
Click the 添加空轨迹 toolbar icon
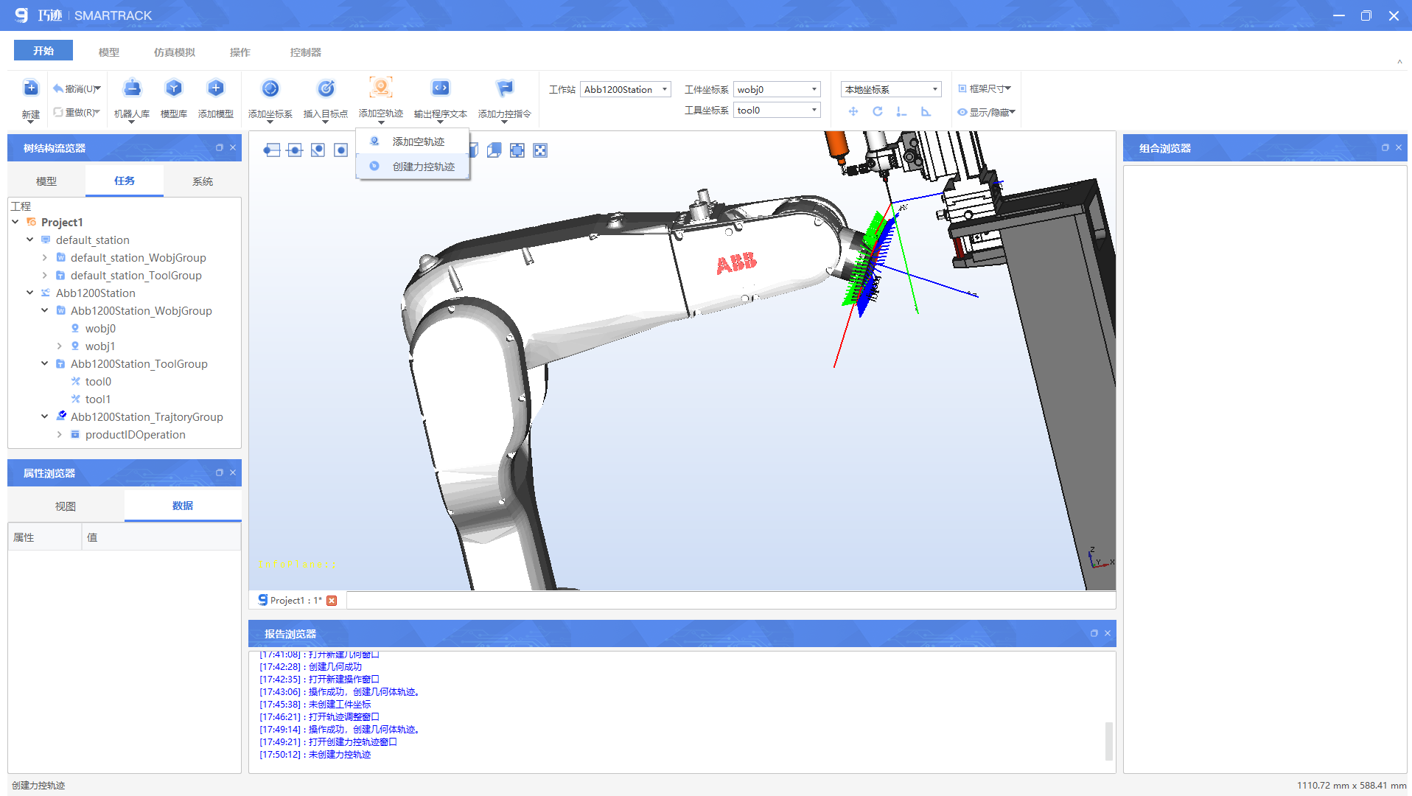point(381,88)
